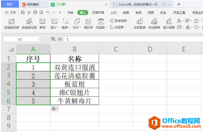The height and width of the screenshot is (132, 203).
Task: Click the 截屏 screenshot tool
Action: 66,24
